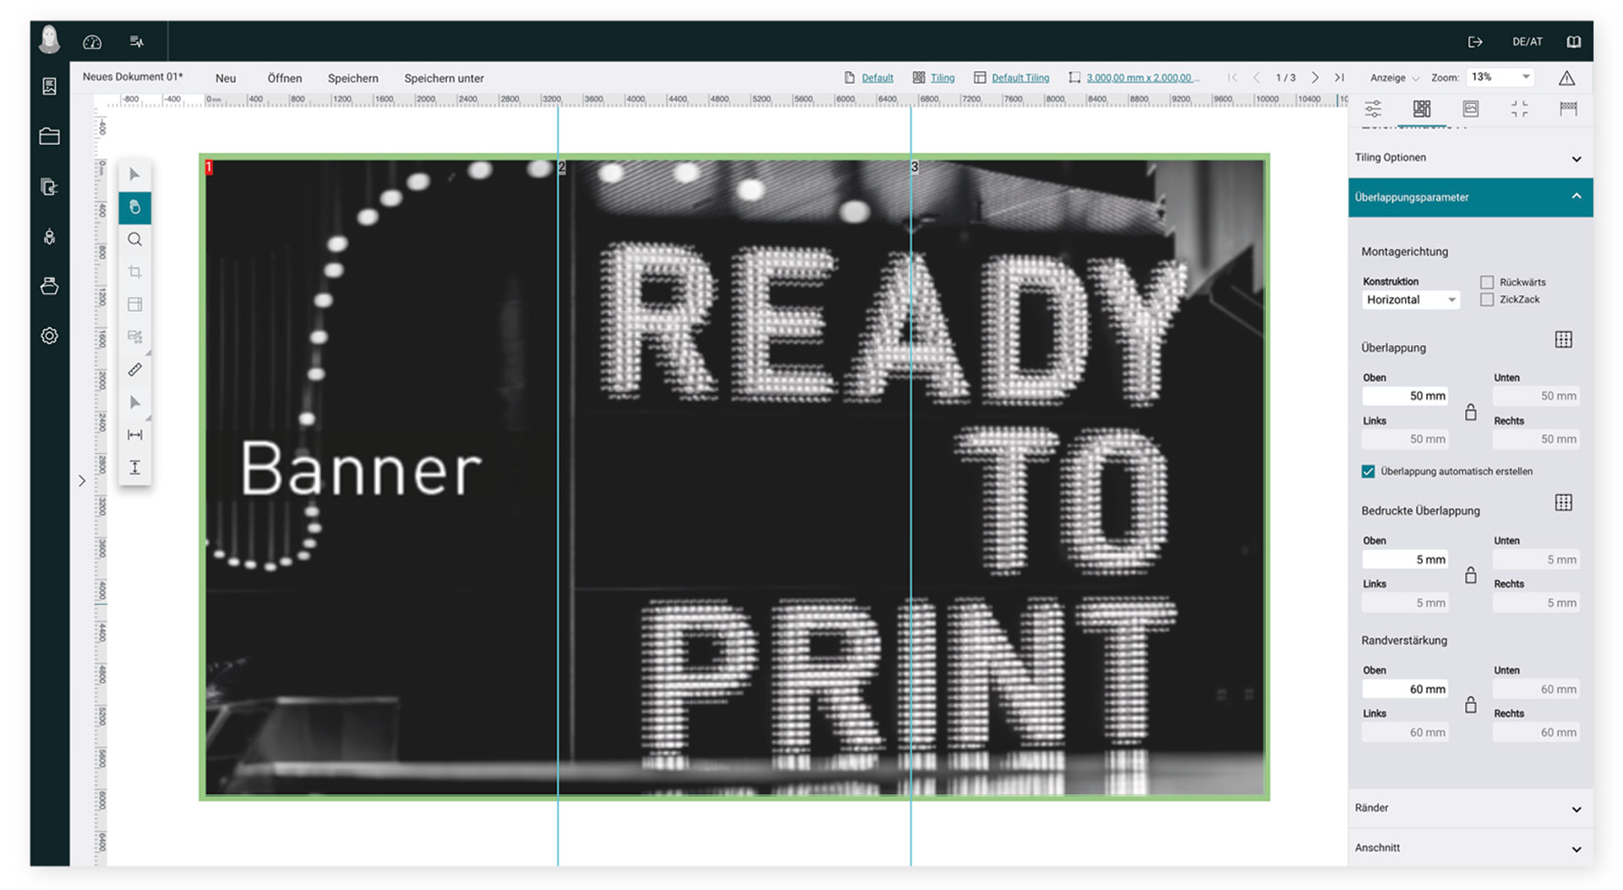Pick the crop tool in toolbar

134,272
